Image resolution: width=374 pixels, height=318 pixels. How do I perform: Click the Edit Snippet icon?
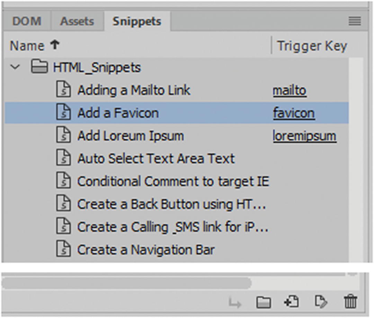321,302
